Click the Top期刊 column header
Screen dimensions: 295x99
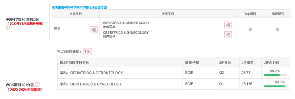tap(250, 14)
